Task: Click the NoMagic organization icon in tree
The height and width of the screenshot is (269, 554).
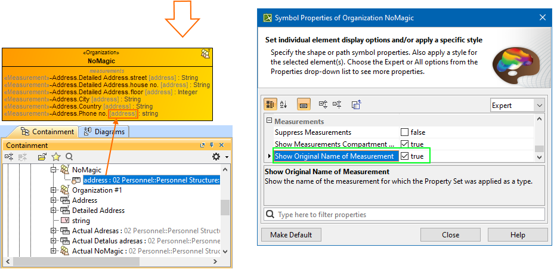Action: tap(64, 169)
